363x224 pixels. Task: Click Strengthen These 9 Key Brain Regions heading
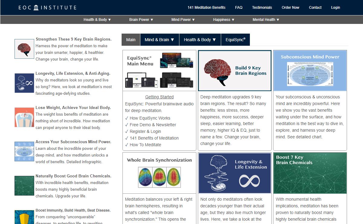click(x=74, y=39)
